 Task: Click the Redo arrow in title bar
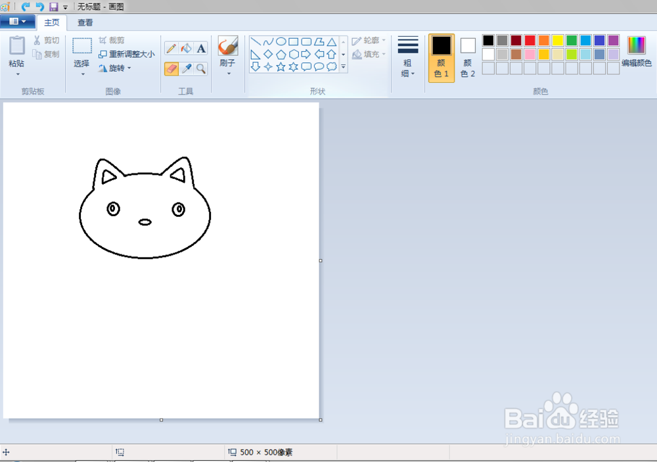point(26,7)
